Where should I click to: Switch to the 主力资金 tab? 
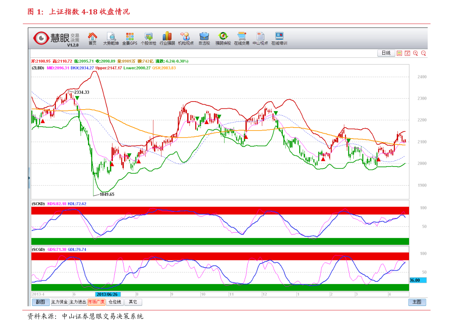click(x=59, y=302)
